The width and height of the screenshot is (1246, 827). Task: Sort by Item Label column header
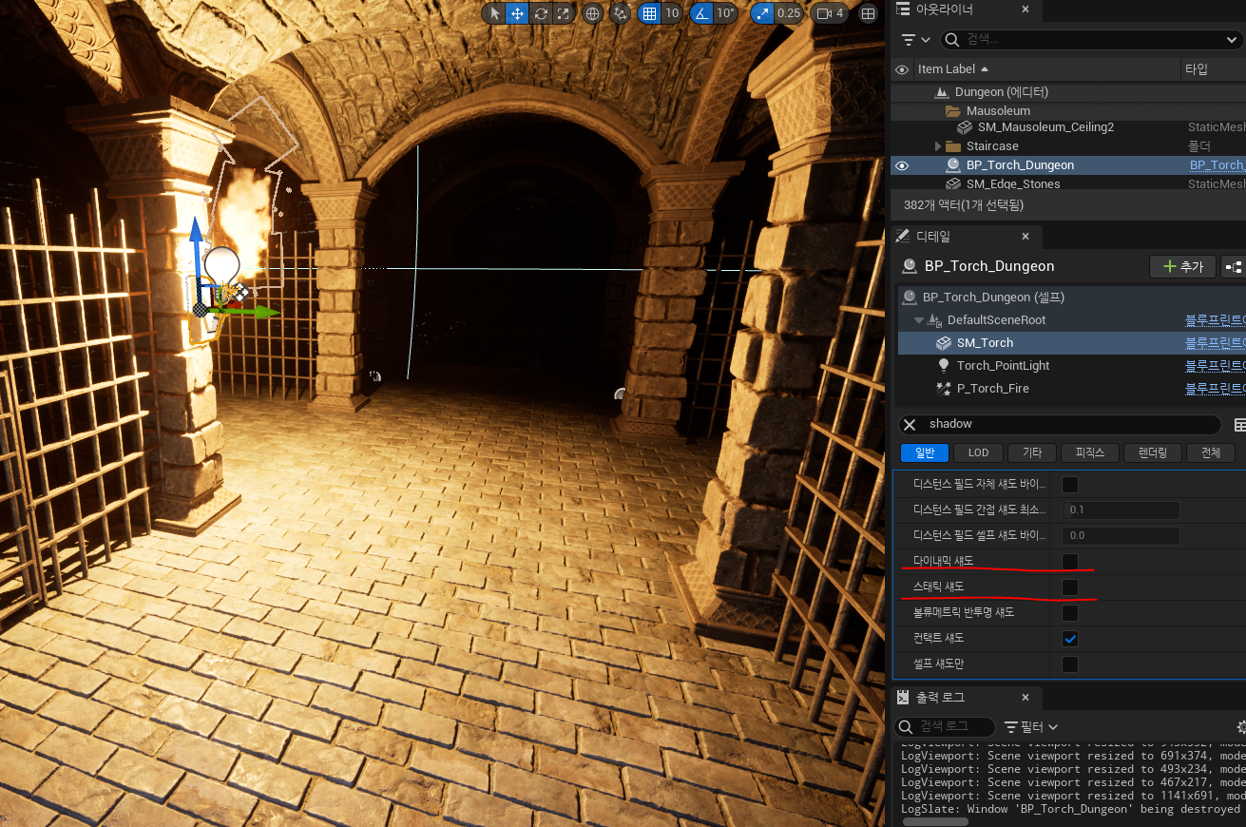(x=950, y=69)
